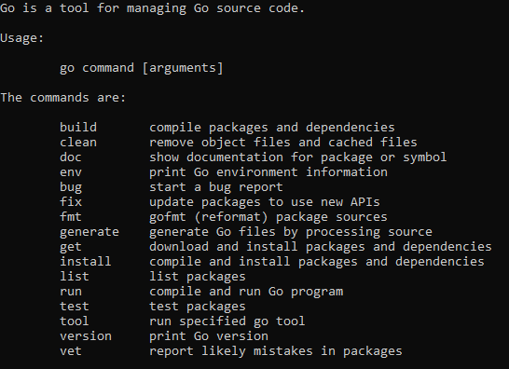Click 'update packages to use new APIs'
Screen dimensions: 509x369
(x=265, y=202)
